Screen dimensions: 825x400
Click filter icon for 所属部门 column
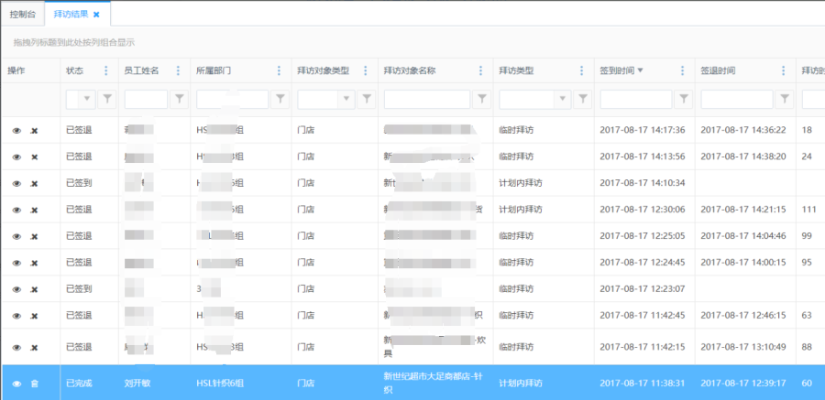pos(280,99)
